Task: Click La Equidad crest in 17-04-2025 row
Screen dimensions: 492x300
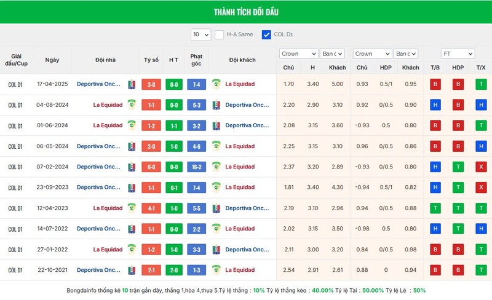Action: pos(216,84)
